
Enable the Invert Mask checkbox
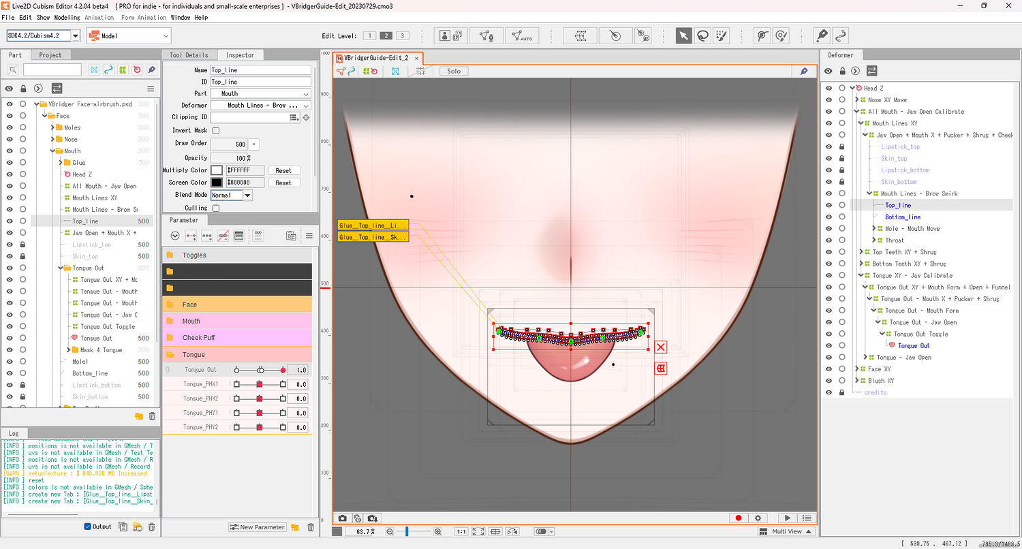[216, 131]
